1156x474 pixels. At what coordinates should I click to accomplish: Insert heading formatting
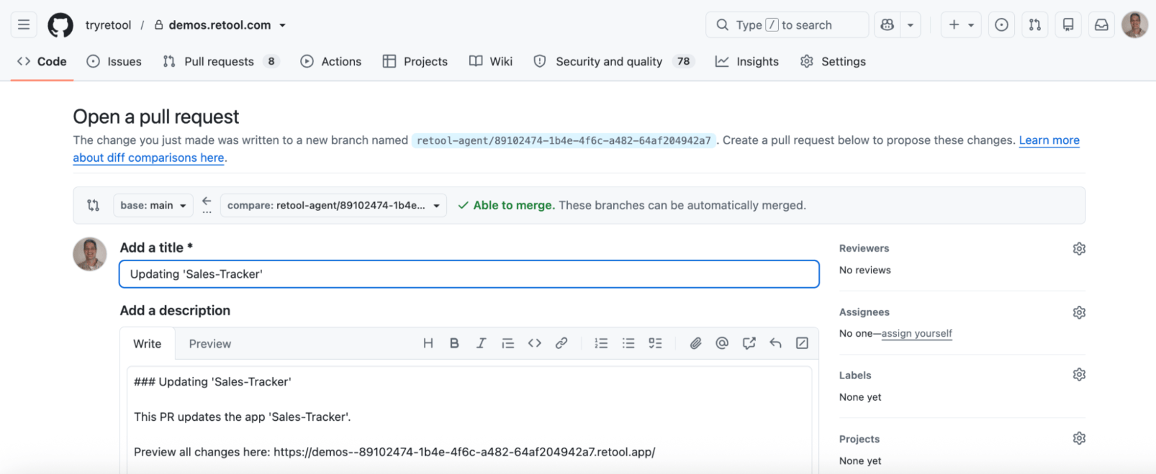pyautogui.click(x=428, y=343)
